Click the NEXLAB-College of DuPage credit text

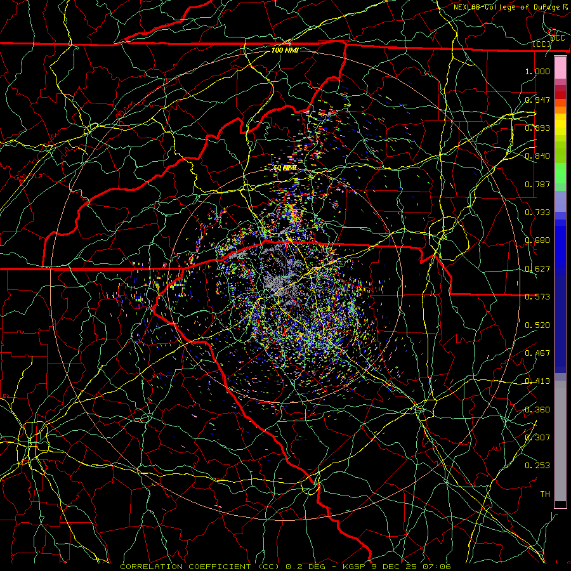tap(506, 7)
